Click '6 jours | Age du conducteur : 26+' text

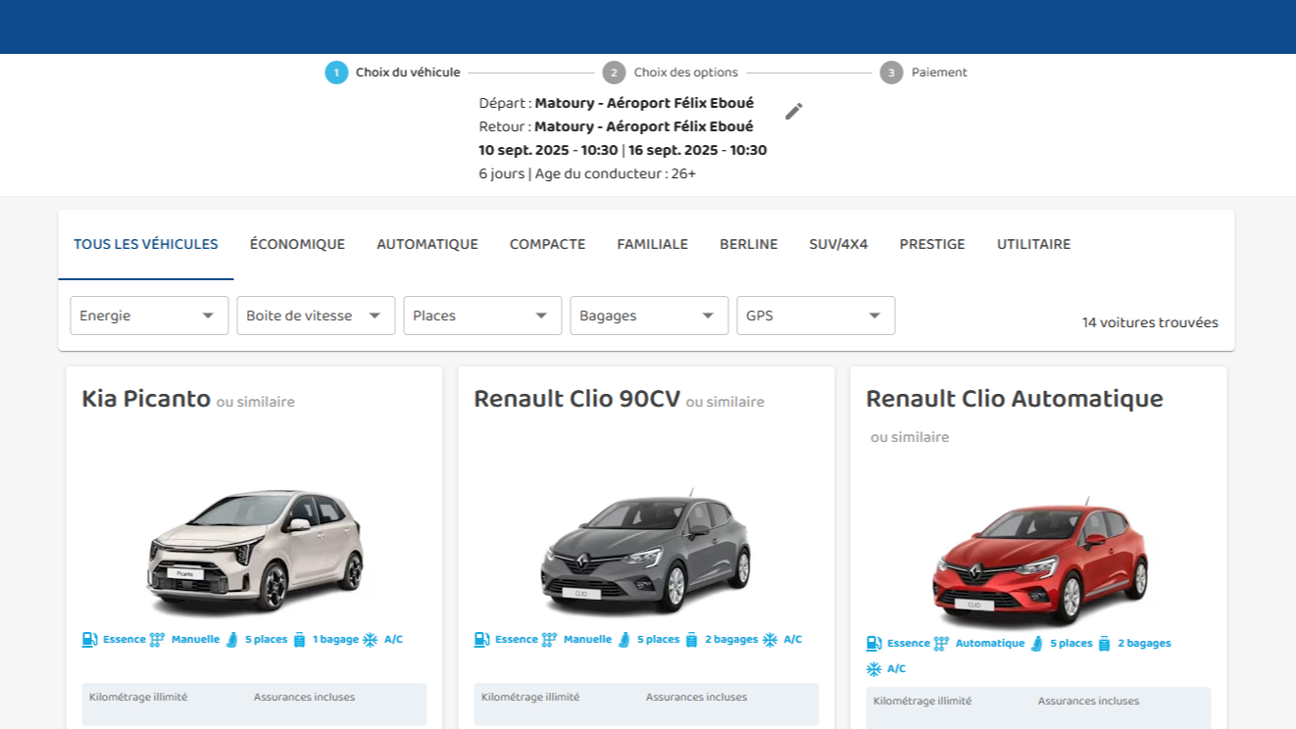[x=587, y=173]
